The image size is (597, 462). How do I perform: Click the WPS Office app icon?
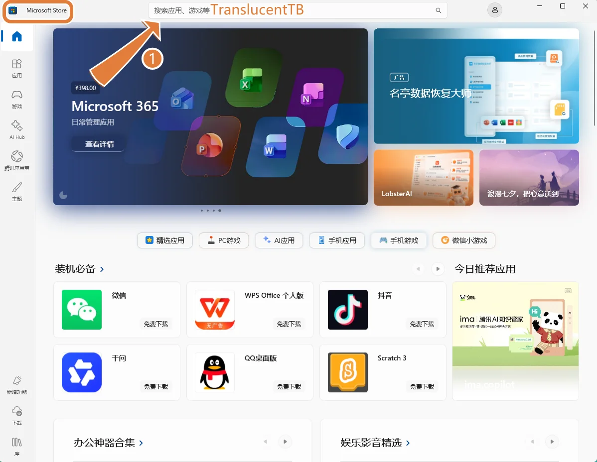click(x=215, y=310)
